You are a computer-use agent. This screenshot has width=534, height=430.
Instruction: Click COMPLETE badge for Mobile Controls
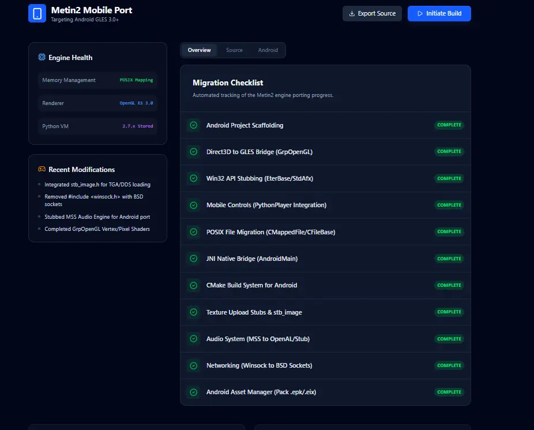pyautogui.click(x=449, y=205)
